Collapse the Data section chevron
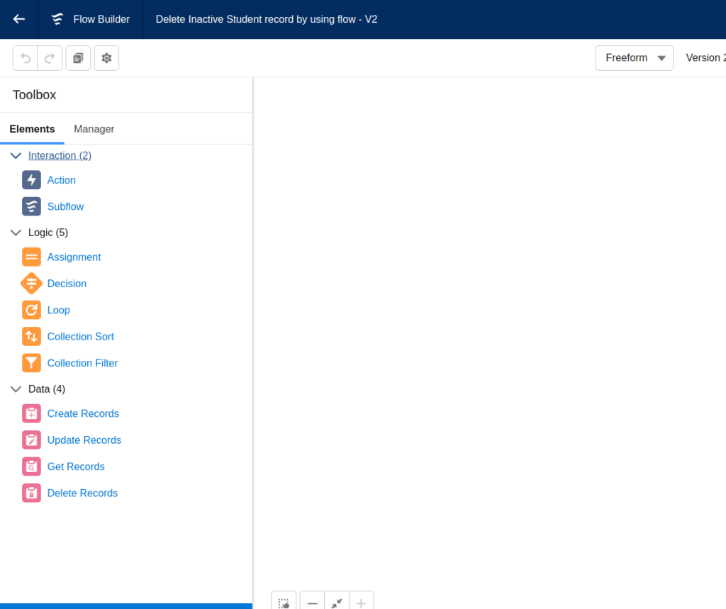The width and height of the screenshot is (726, 609). pyautogui.click(x=16, y=389)
